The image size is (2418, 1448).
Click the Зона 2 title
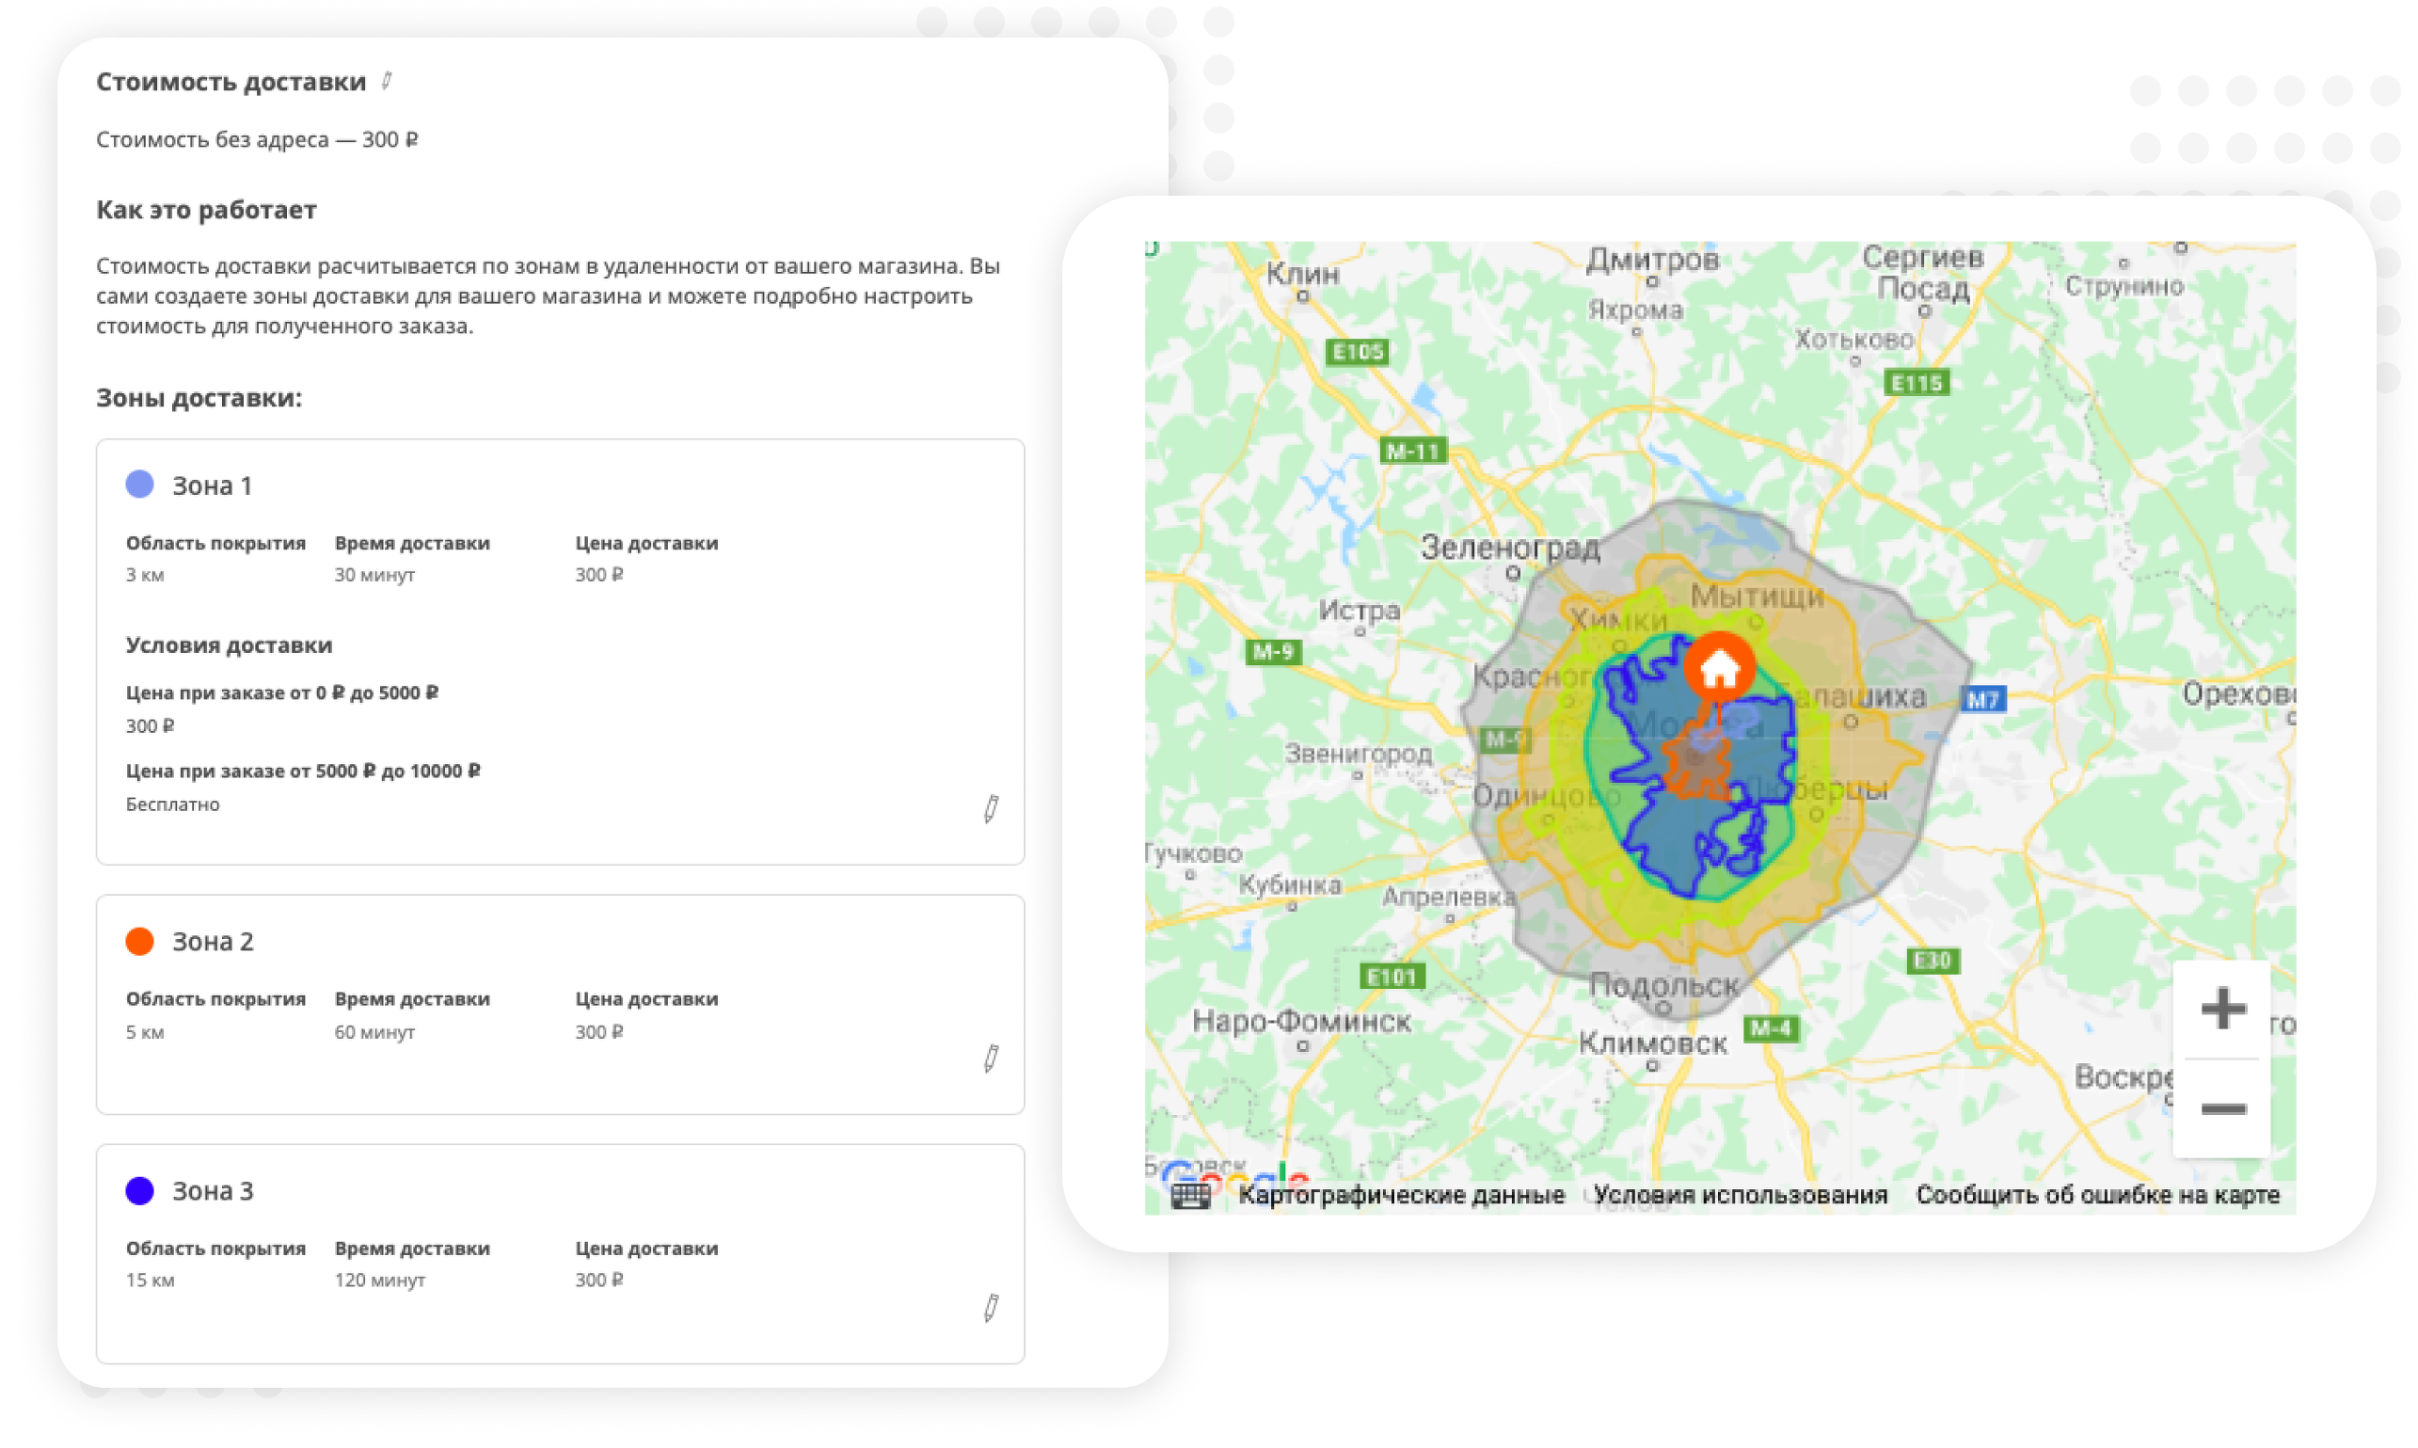[x=213, y=942]
